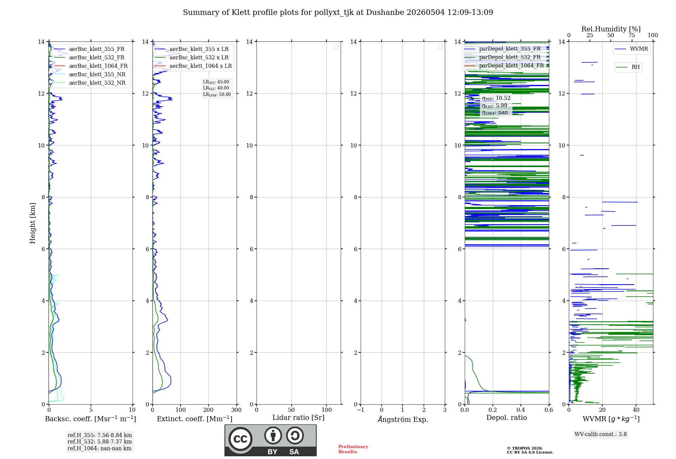The width and height of the screenshot is (676, 459).
Task: Click the aerBsc_klett_1064_FR legend entry
Action: click(91, 66)
